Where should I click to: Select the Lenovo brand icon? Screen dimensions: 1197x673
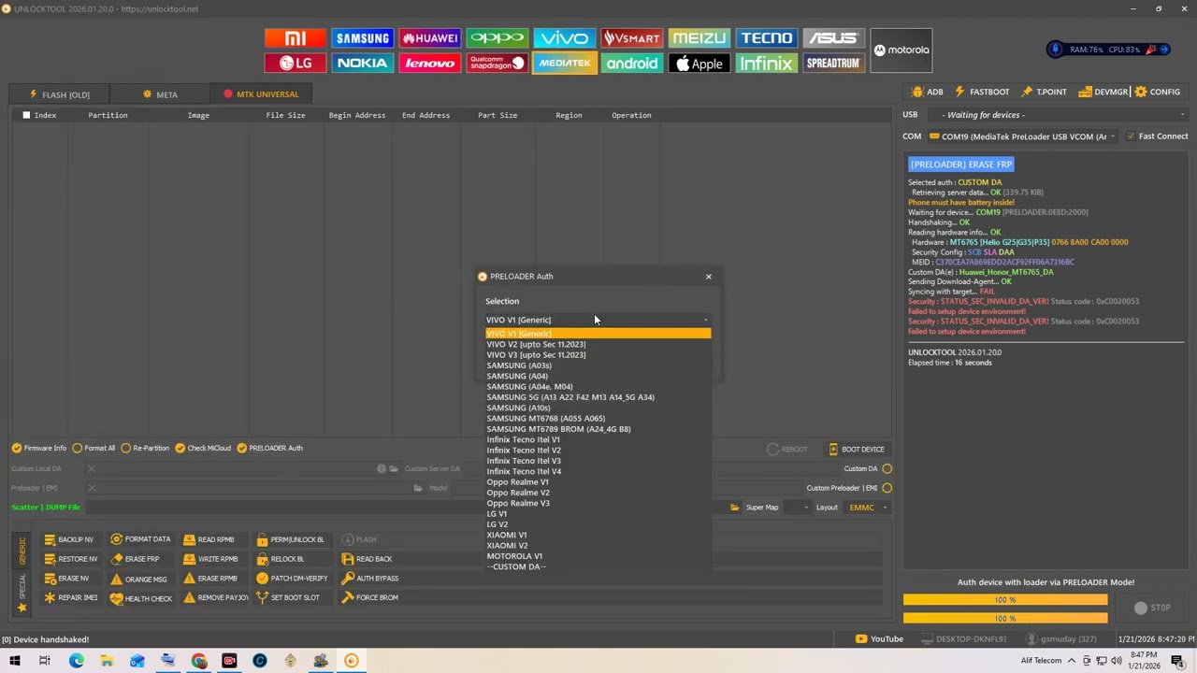point(430,64)
